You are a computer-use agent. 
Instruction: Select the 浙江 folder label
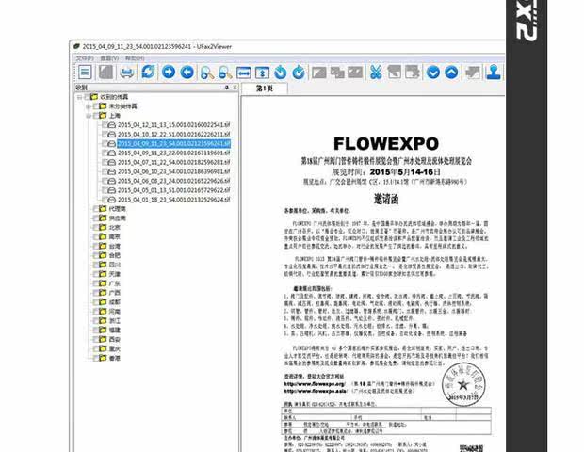click(115, 320)
